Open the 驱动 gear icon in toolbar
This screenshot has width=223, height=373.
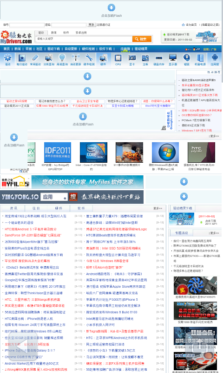coord(8,58)
